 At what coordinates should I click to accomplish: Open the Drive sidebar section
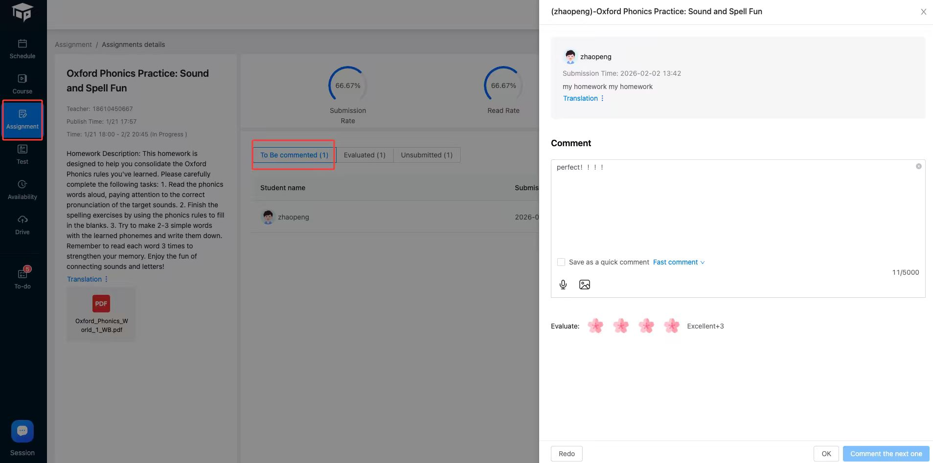(x=23, y=225)
